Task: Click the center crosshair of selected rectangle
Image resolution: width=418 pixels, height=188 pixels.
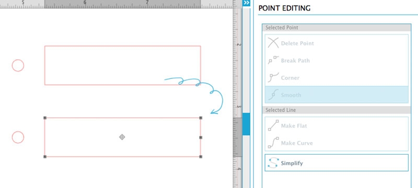Action: click(x=122, y=137)
